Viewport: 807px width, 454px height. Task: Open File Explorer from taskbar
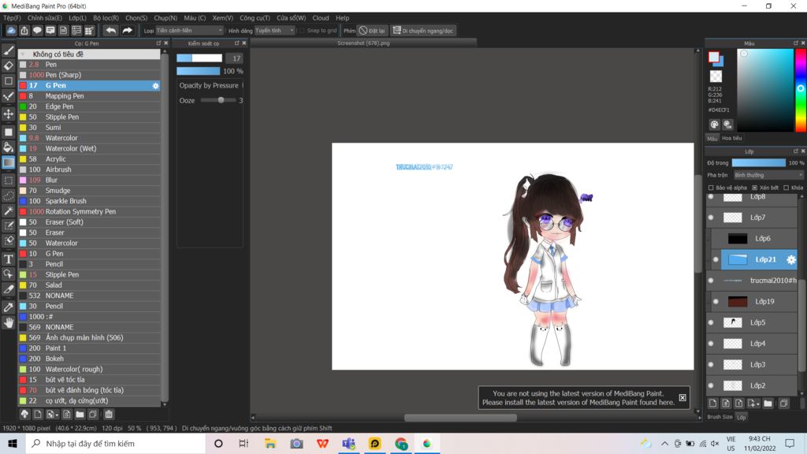(270, 443)
